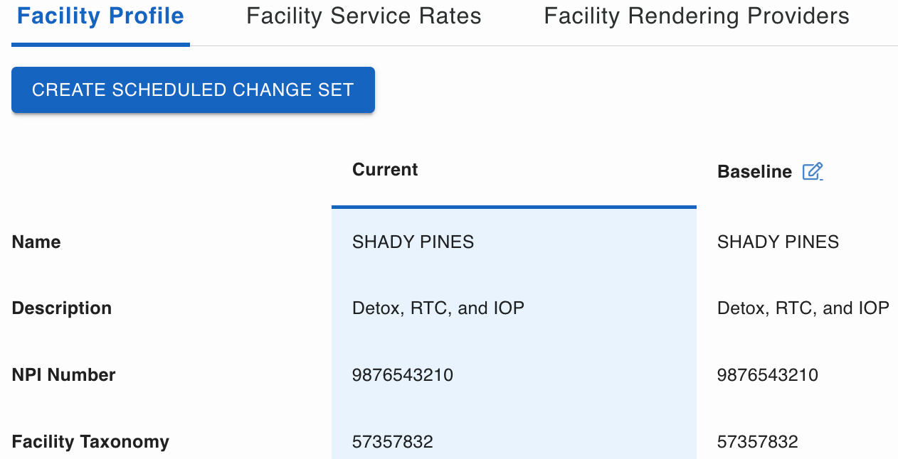This screenshot has height=459, width=898.
Task: Click the Facility Taxonomy row label
Action: (90, 442)
